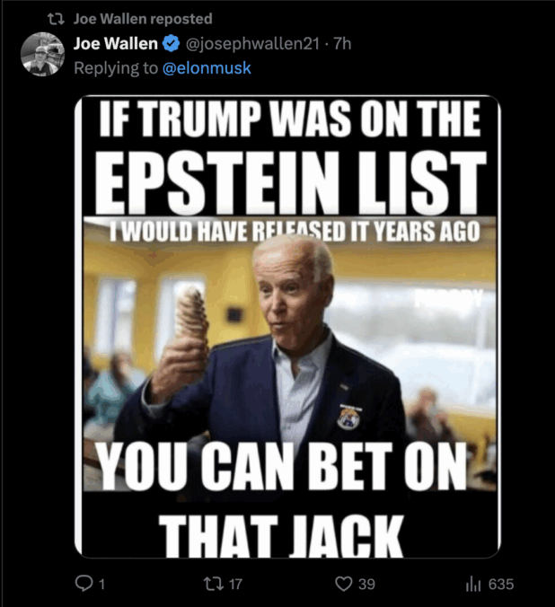The width and height of the screenshot is (555, 607).
Task: Click the @josephwallen21 handle
Action: [x=252, y=43]
